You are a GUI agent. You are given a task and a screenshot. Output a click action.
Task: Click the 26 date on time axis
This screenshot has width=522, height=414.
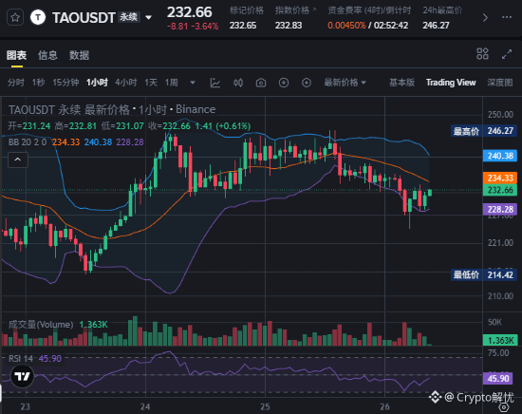coord(384,406)
